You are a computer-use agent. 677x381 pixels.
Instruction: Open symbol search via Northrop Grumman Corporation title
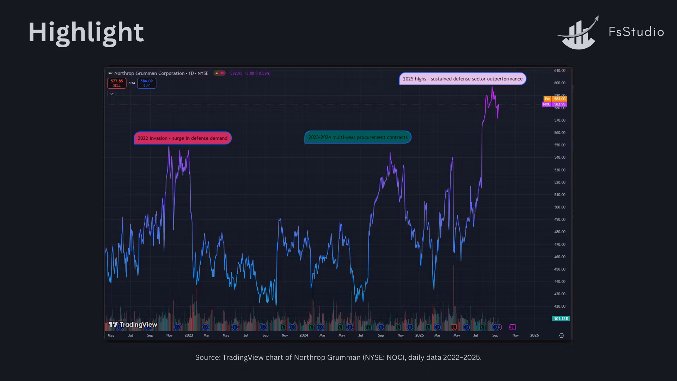[x=150, y=73]
